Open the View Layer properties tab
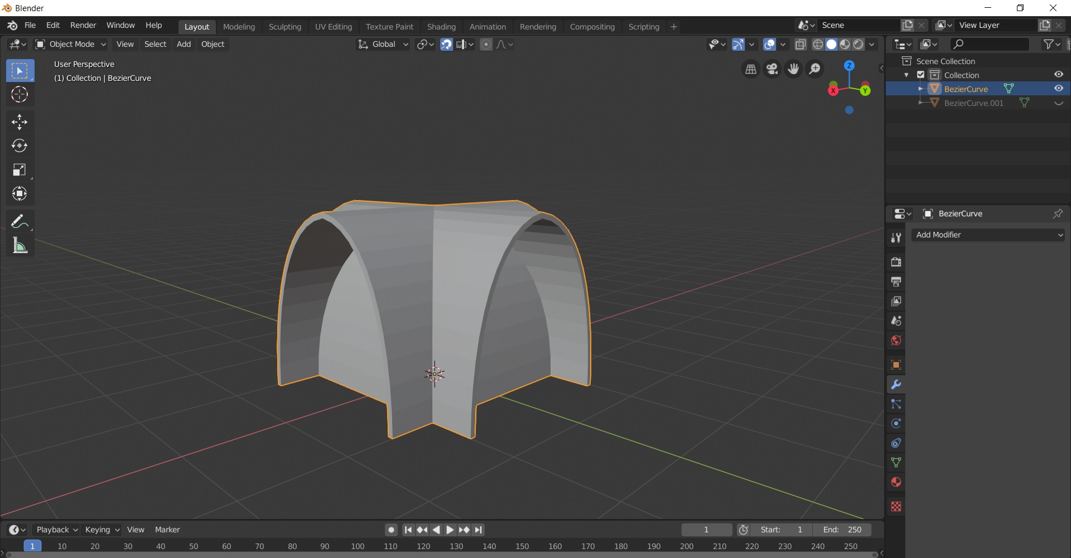The height and width of the screenshot is (558, 1071). coord(896,301)
